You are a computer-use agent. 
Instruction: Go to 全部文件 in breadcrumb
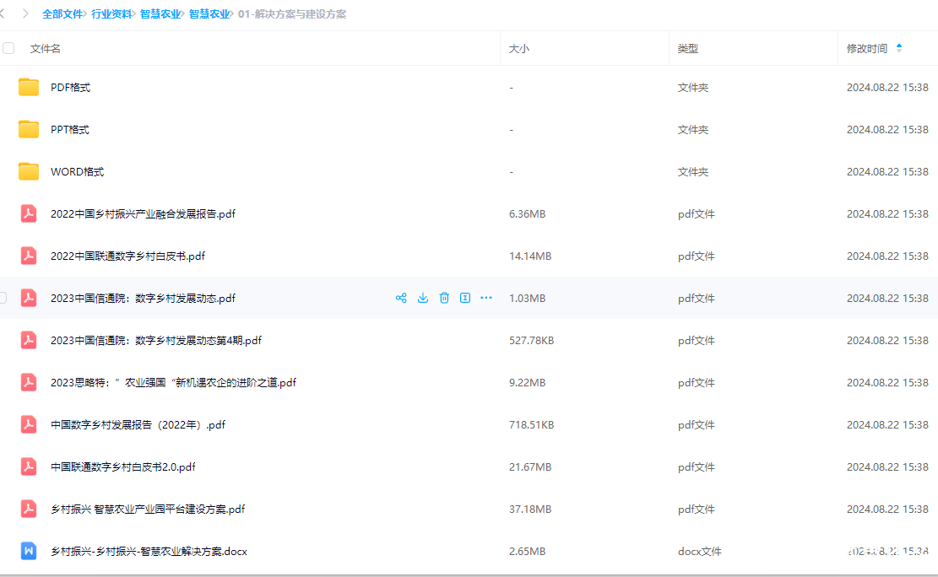[62, 14]
